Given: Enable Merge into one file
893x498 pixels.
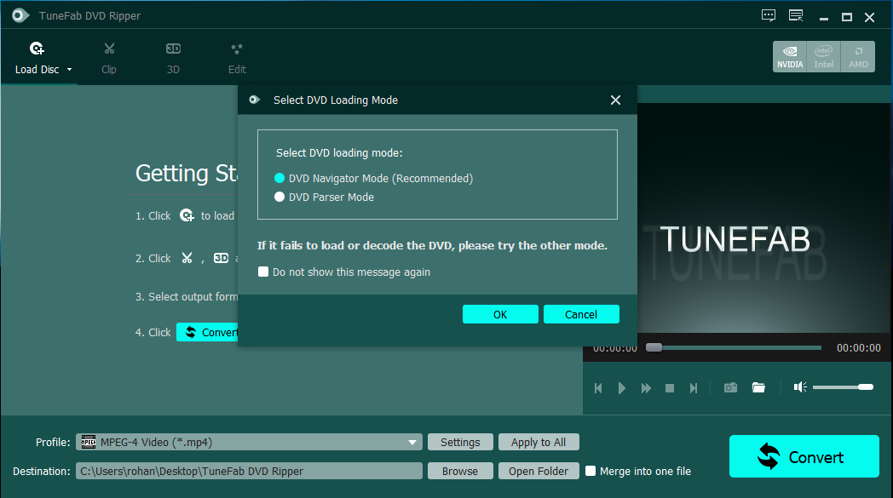Looking at the screenshot, I should [x=591, y=471].
